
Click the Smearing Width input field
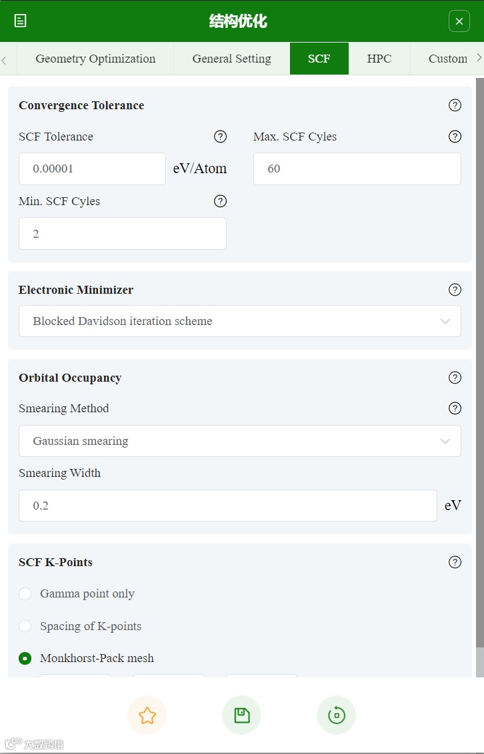coord(227,506)
